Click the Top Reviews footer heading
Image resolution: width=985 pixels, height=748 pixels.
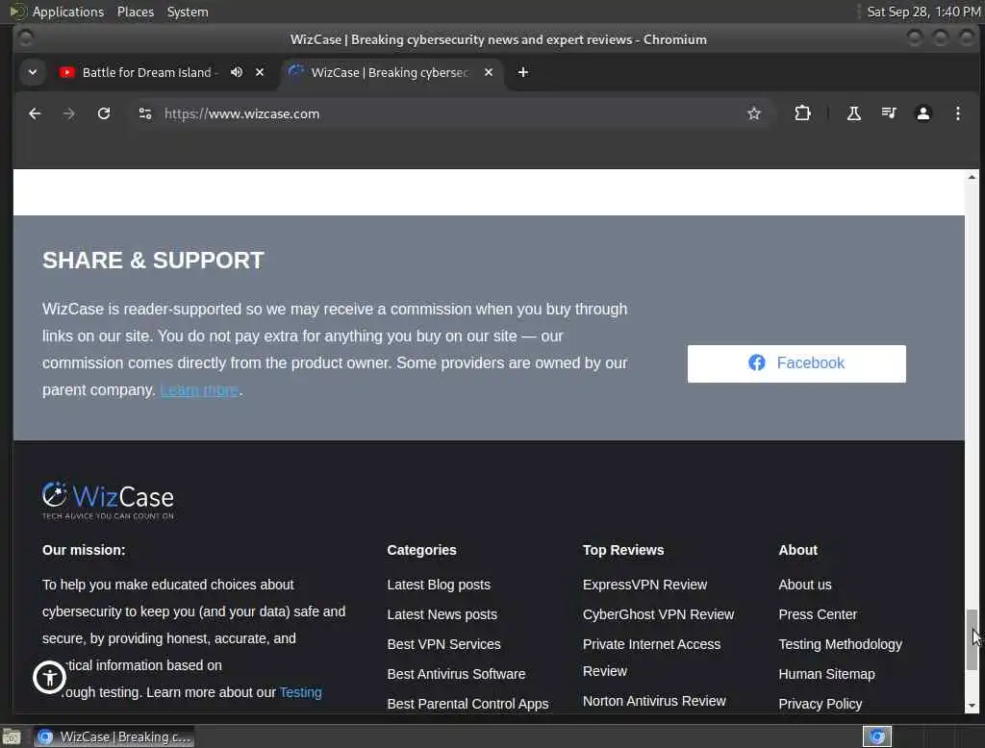623,550
